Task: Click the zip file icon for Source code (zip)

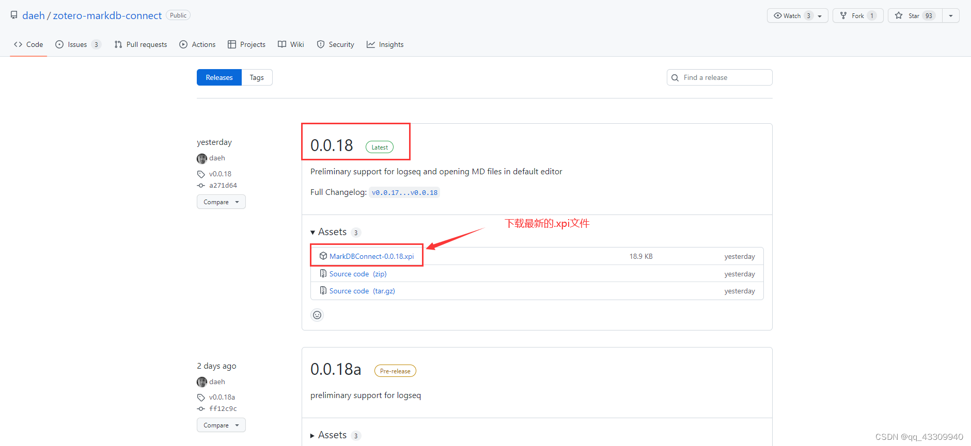Action: point(323,273)
